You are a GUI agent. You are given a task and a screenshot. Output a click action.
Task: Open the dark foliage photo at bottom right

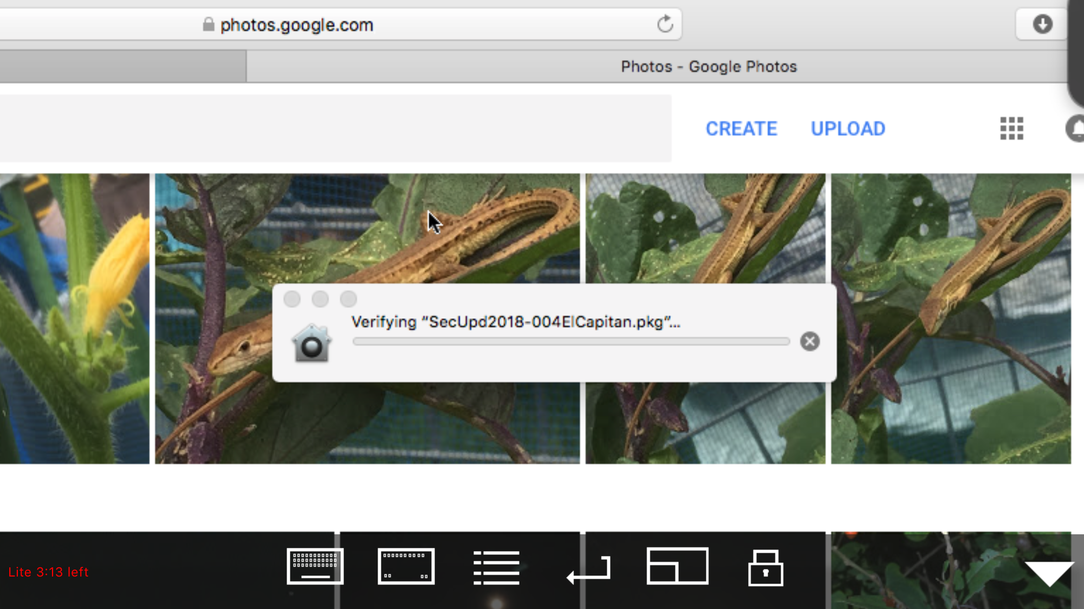[951, 570]
